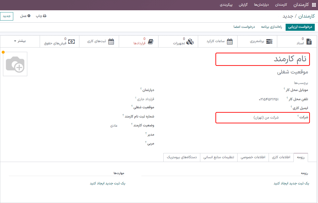Open the برنامه‌ریزی (planning) smart button

(257, 41)
